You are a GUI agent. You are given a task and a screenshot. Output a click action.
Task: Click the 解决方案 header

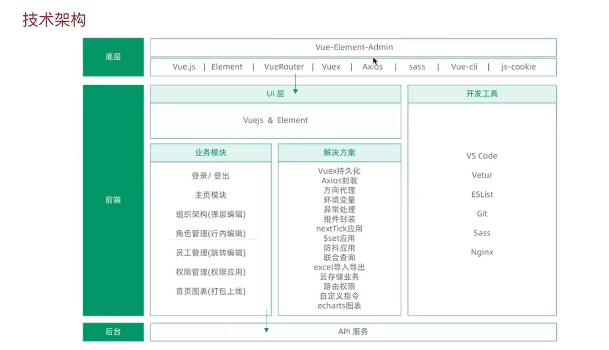click(339, 153)
